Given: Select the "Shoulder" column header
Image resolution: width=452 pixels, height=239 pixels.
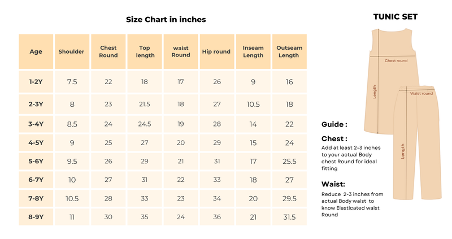Looking at the screenshot, I should [71, 51].
